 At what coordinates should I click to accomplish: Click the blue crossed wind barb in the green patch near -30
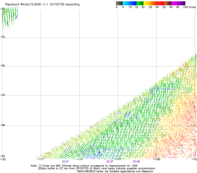coord(17,17)
